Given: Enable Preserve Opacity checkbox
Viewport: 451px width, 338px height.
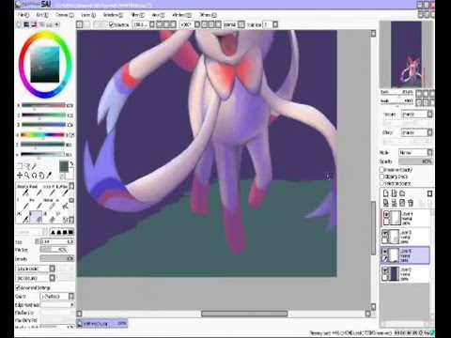Looking at the screenshot, I should (x=381, y=170).
